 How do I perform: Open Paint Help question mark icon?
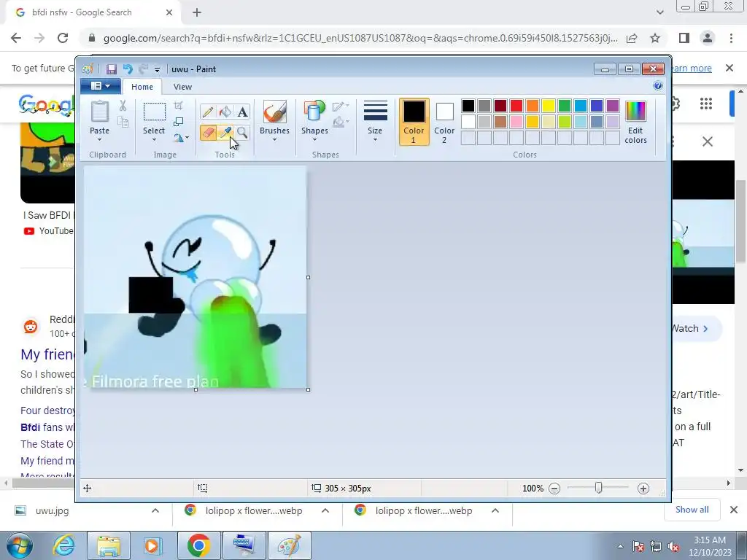click(658, 86)
